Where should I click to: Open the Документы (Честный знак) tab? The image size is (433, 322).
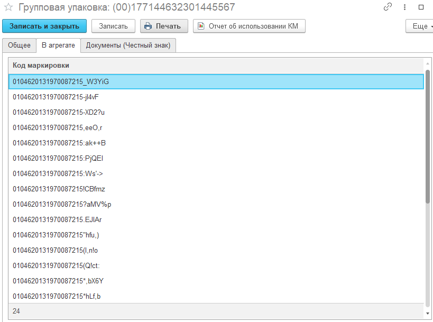pos(128,45)
